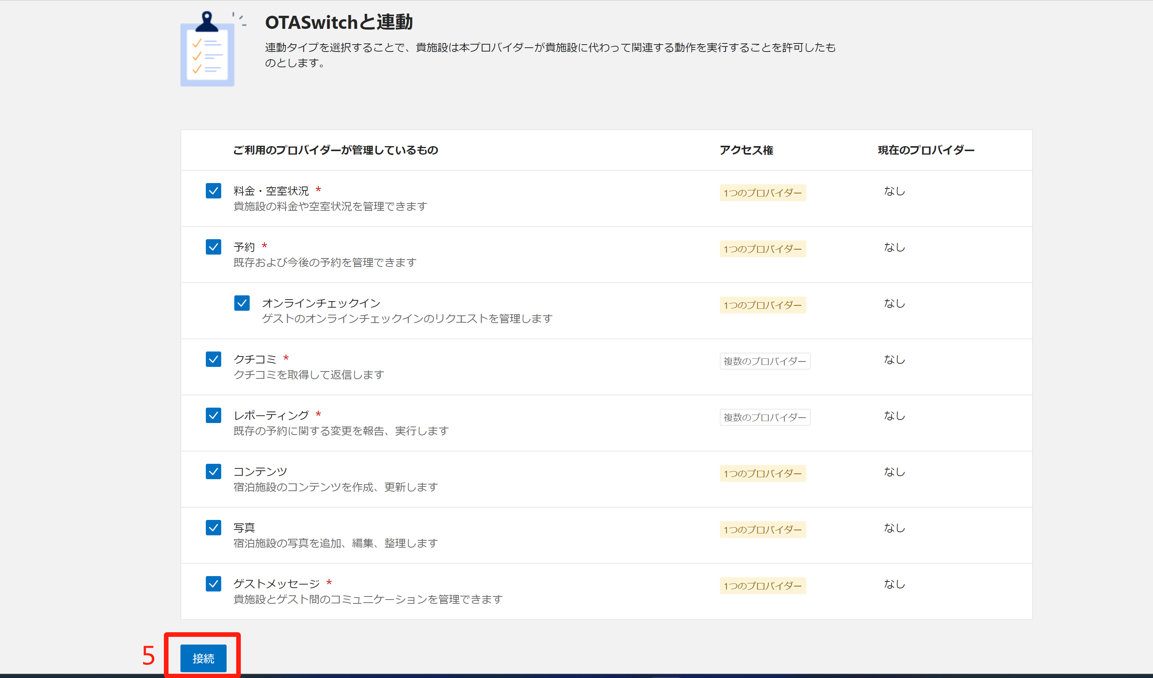Image resolution: width=1153 pixels, height=678 pixels.
Task: Click the 連動タイプを選択することで intro paragraph
Action: pos(551,55)
